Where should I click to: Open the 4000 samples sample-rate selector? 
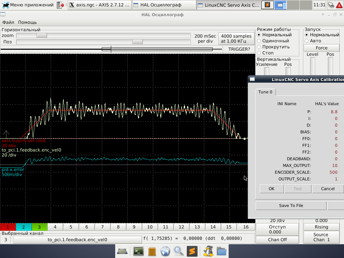(x=236, y=39)
